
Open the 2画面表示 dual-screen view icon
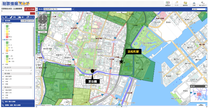click(x=168, y=3)
